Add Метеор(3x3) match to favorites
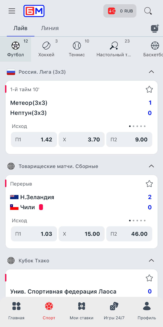 (149, 90)
